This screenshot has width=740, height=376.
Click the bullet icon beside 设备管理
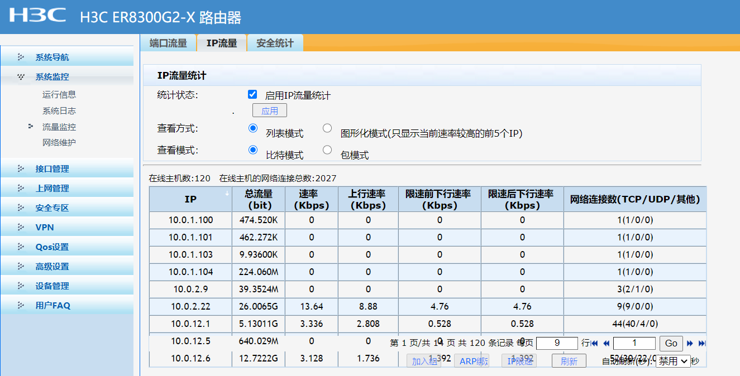pyautogui.click(x=21, y=286)
